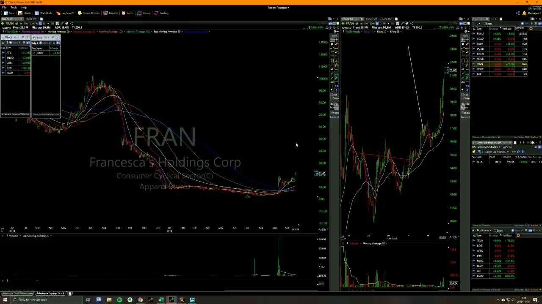Viewport: 542px width, 304px height.
Task: Toggle the Show checkbox in the left drawing toolbar
Action: pyautogui.click(x=332, y=113)
